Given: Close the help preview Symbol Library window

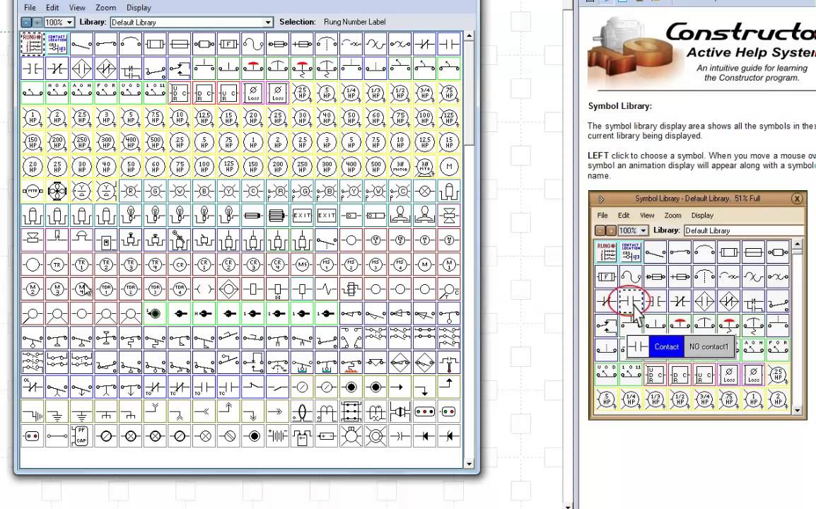Looking at the screenshot, I should 797,198.
